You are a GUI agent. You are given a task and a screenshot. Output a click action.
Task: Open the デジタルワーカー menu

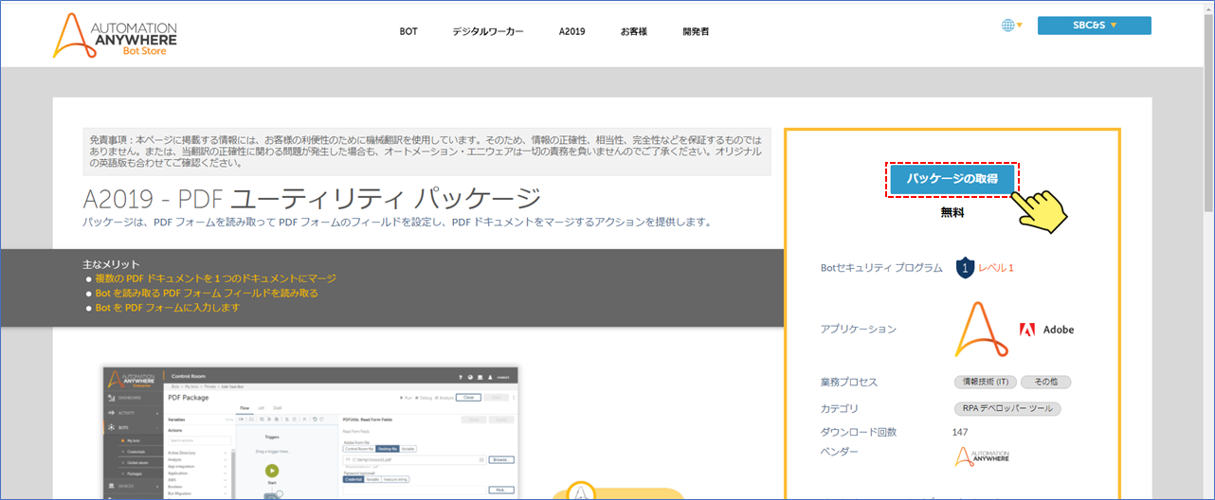487,31
